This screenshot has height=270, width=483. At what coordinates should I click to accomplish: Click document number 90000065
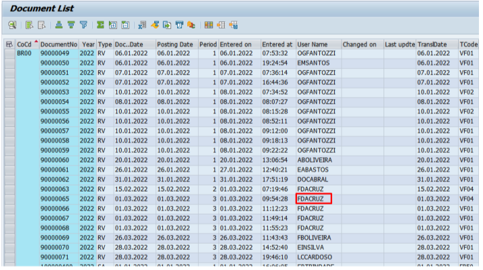point(55,199)
